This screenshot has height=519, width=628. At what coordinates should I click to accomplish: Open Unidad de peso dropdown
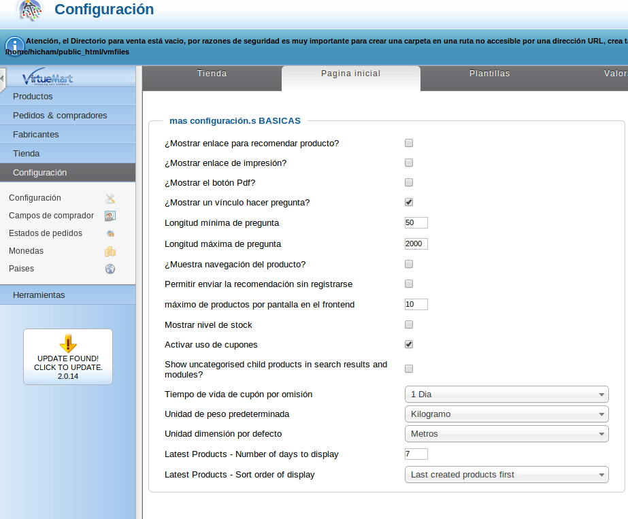[x=507, y=414]
